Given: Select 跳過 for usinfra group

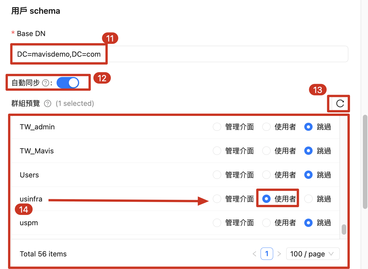Looking at the screenshot, I should tap(308, 199).
